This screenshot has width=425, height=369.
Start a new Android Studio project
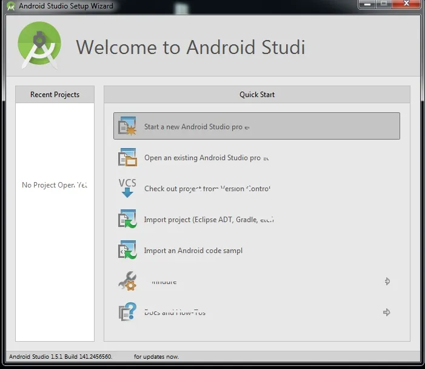pyautogui.click(x=256, y=126)
